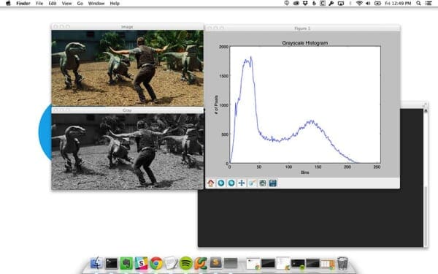438x274 pixels.
Task: Open Spotify from the Dock
Action: click(185, 263)
